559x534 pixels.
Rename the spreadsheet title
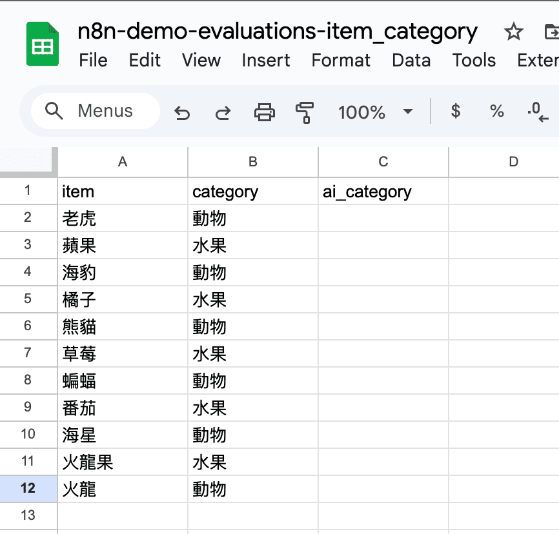[x=276, y=31]
